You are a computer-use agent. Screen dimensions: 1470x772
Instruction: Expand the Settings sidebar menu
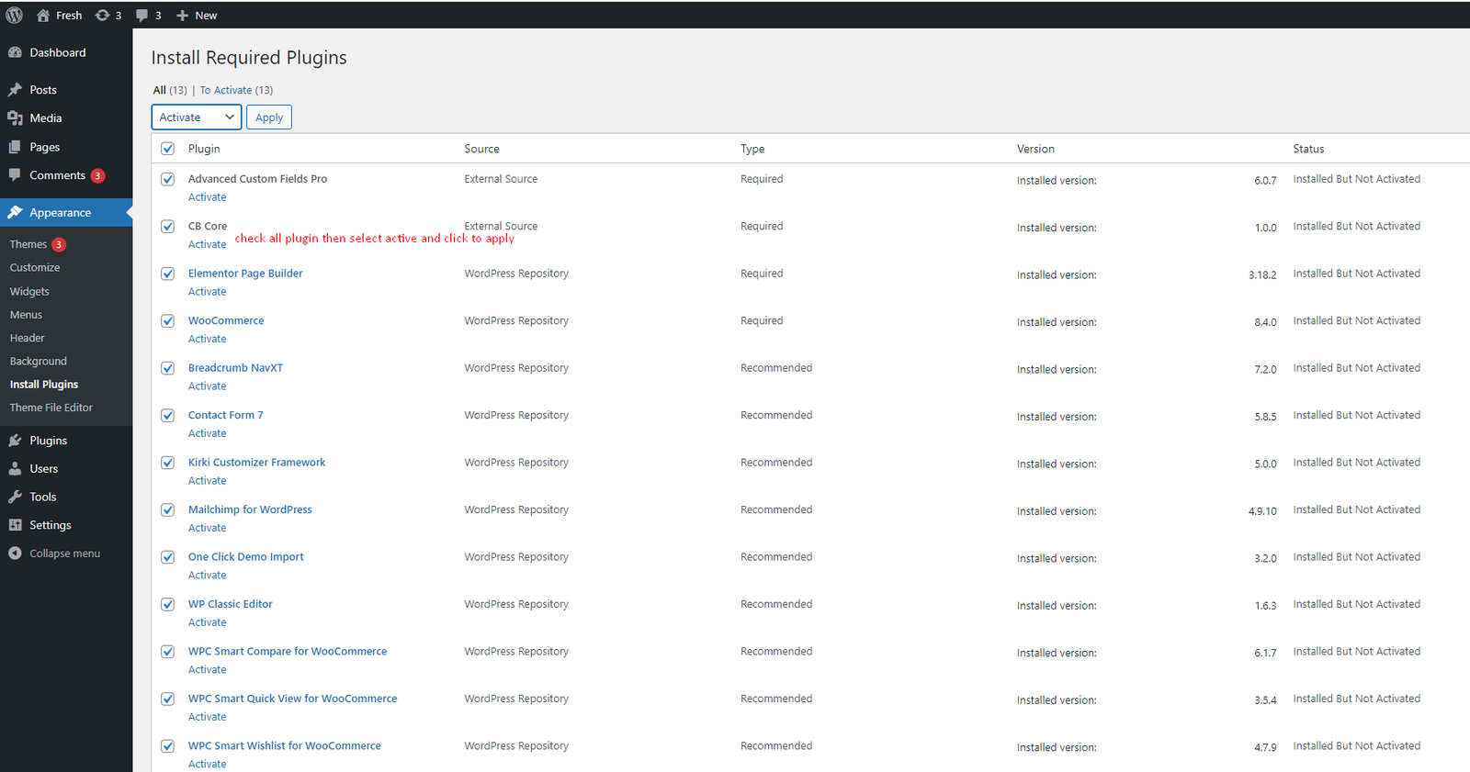50,525
